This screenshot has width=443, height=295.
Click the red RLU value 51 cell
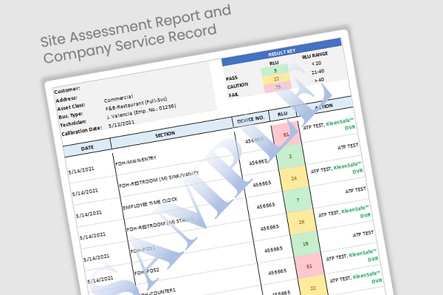pos(309,266)
